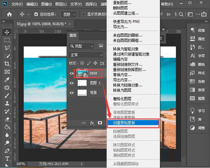Select the Spot Healing Brush tool
The width and height of the screenshot is (210, 168).
pos(7,88)
